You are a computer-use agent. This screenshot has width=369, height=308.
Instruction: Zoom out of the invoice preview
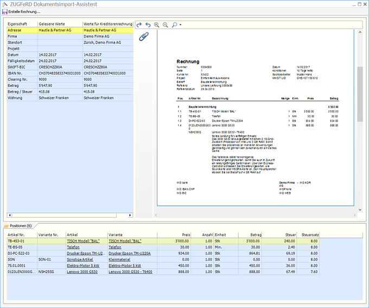tap(165, 25)
